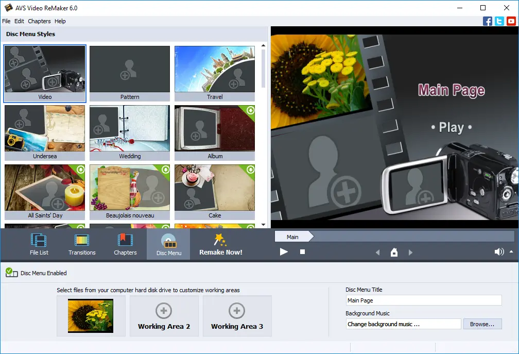This screenshot has width=519, height=354.
Task: Toggle the Disc Menu Enabled checkbox
Action: (11, 273)
